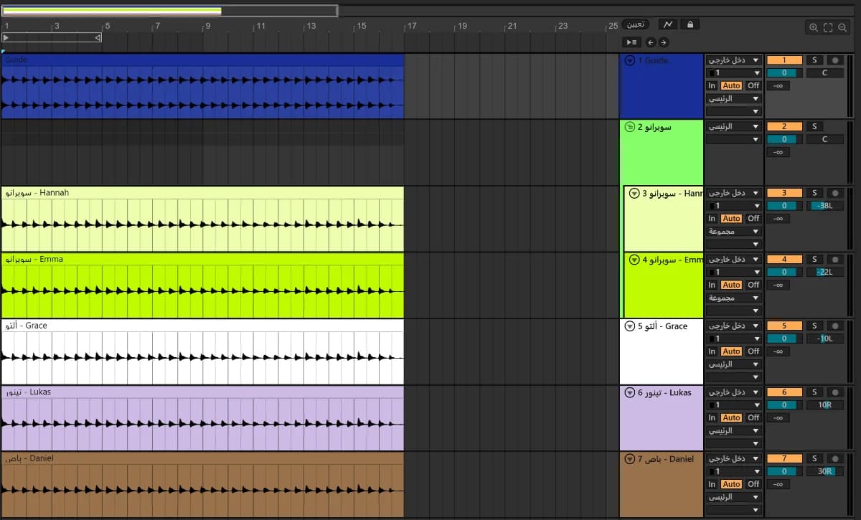This screenshot has height=520, width=861.
Task: Arm record on track 4 Emma
Action: tap(834, 259)
